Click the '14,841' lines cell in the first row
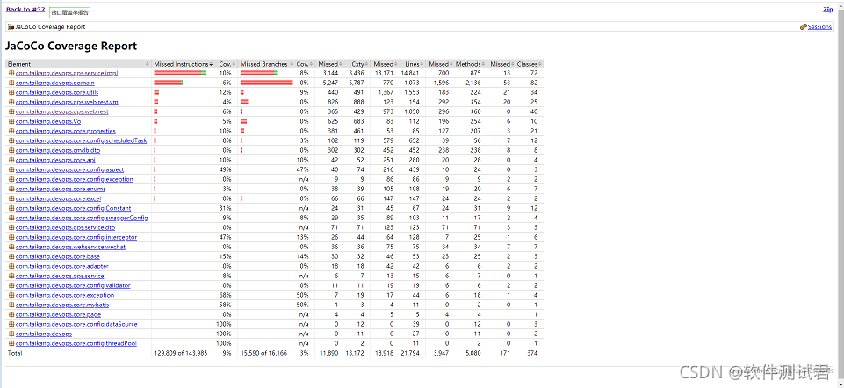The width and height of the screenshot is (844, 388). [410, 73]
